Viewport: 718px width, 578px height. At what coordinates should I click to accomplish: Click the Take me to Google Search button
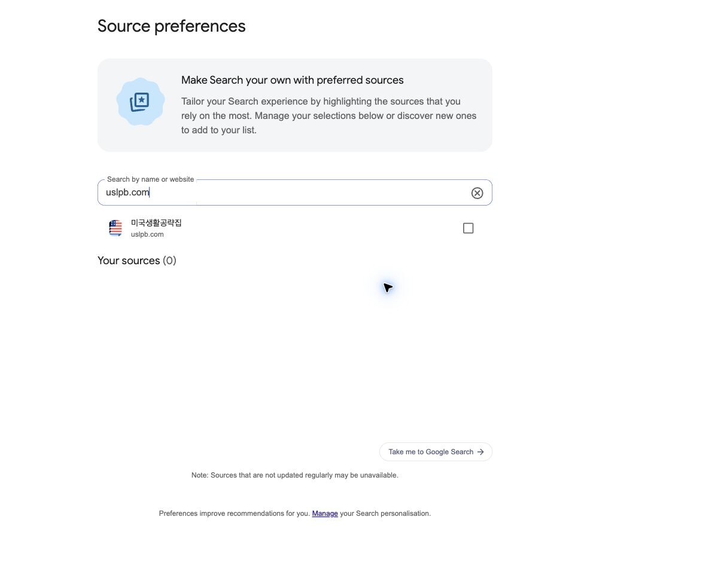click(436, 452)
